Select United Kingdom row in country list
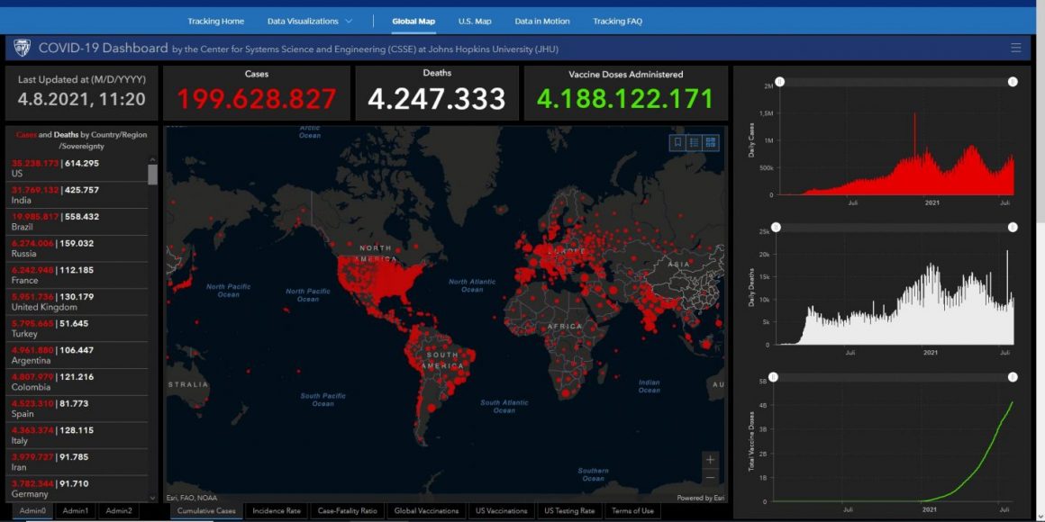This screenshot has width=1045, height=522. coord(77,301)
